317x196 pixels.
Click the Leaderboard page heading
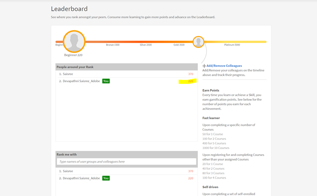[69, 9]
